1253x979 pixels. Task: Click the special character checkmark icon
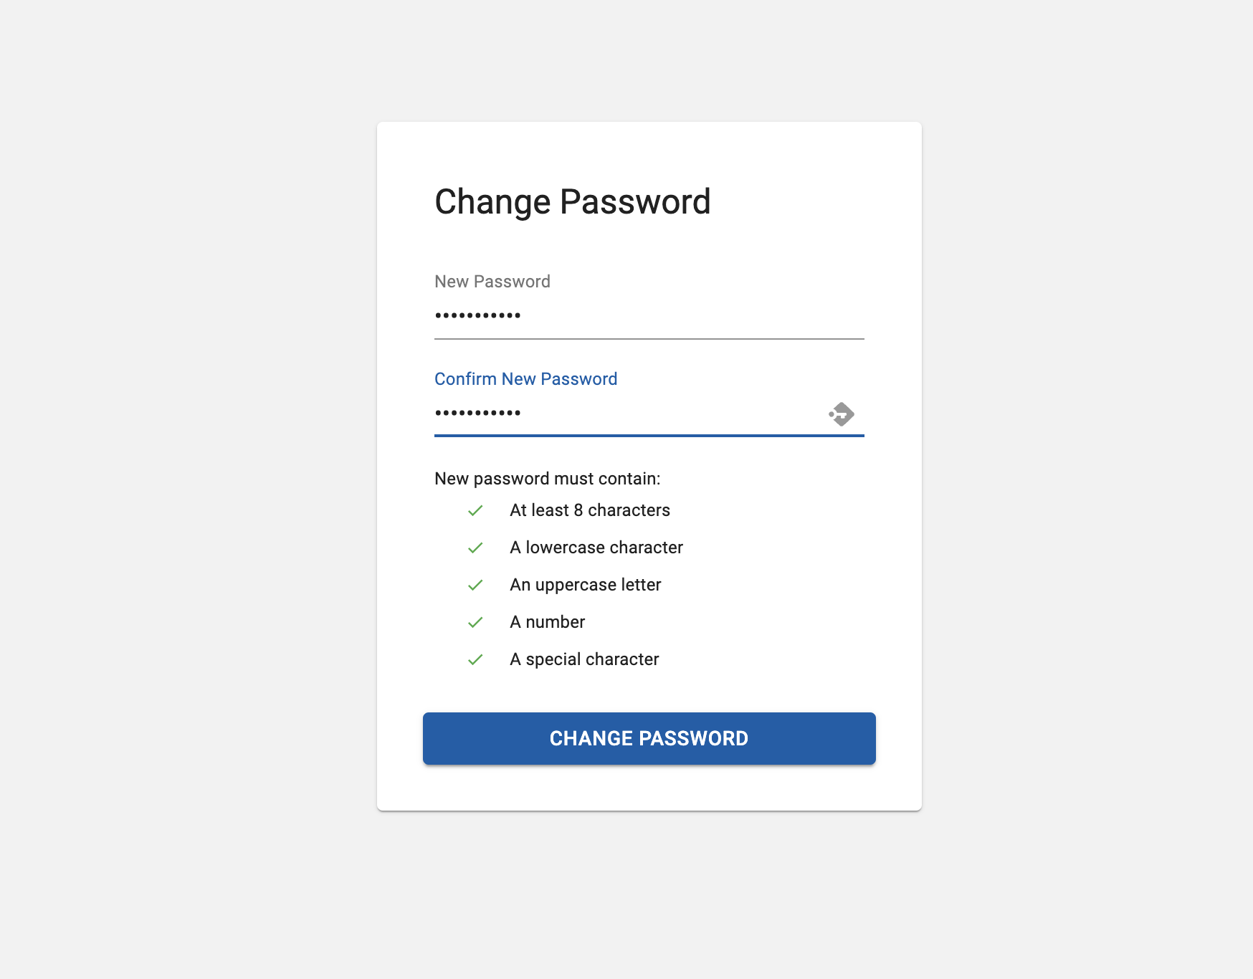475,659
